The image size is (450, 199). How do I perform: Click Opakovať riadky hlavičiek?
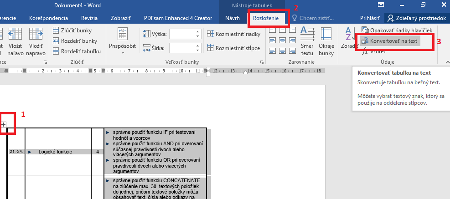click(400, 30)
